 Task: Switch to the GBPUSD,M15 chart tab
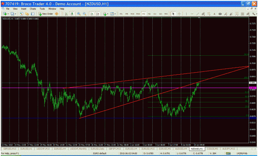coord(9,149)
